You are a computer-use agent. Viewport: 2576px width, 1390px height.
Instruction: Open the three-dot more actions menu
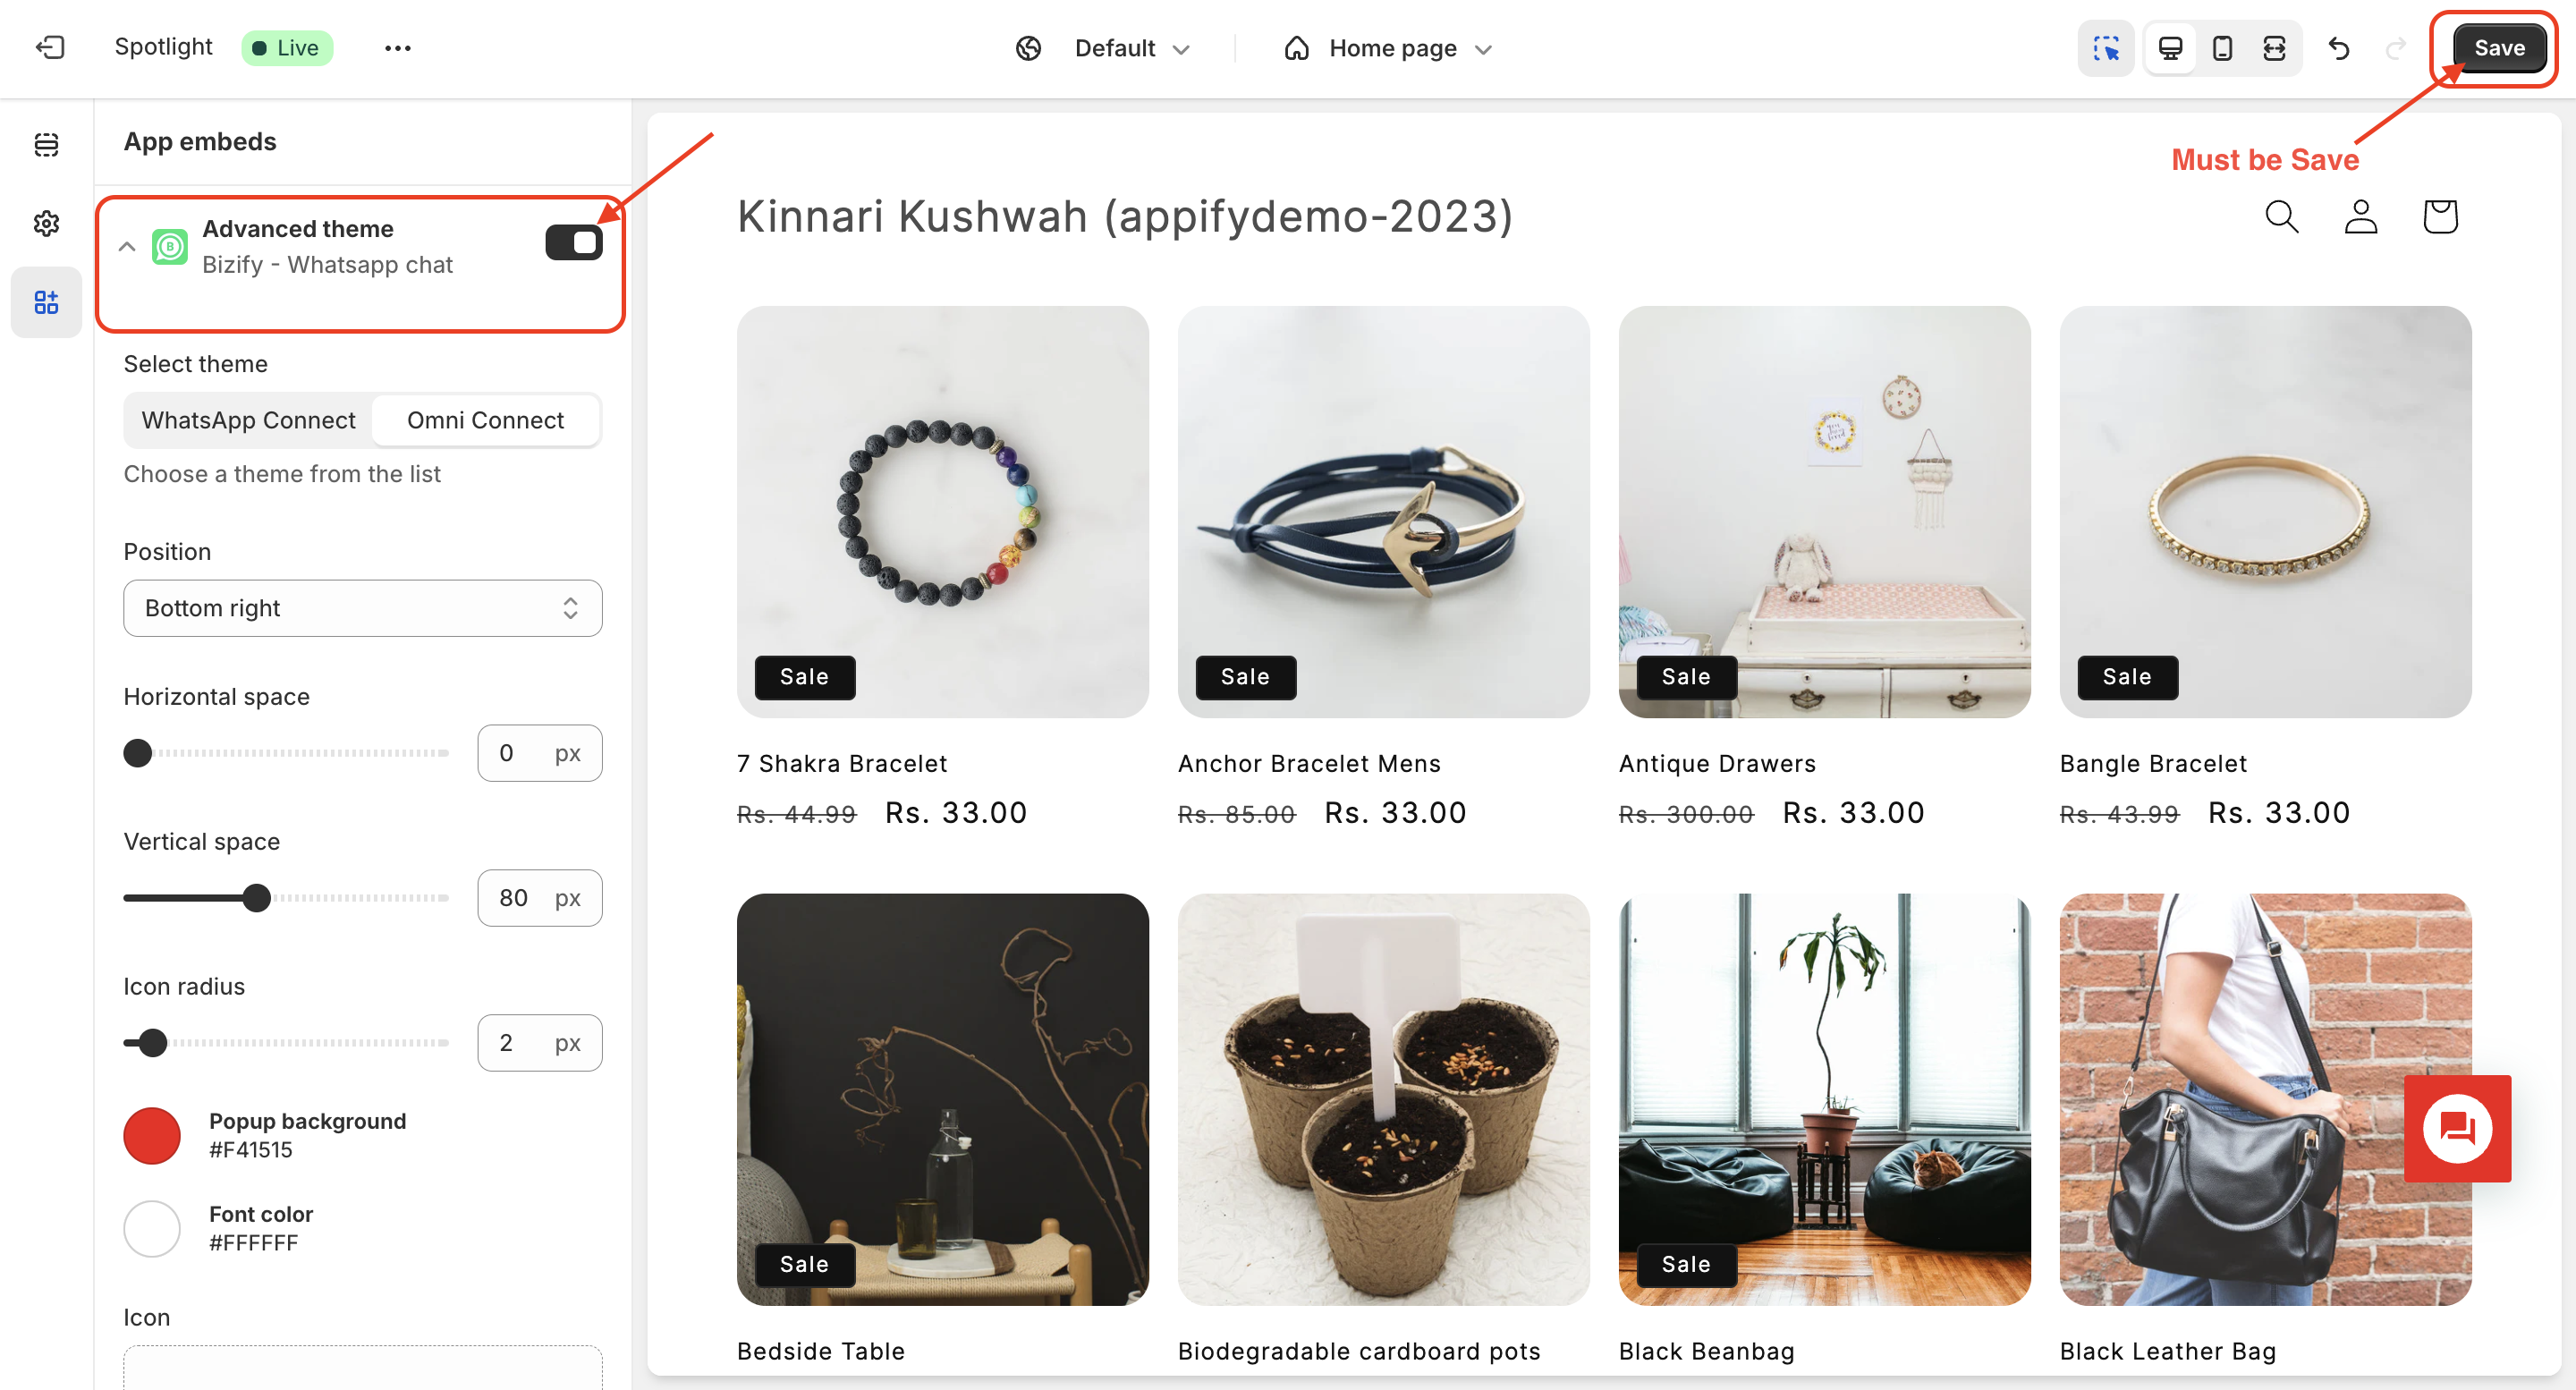pos(397,48)
